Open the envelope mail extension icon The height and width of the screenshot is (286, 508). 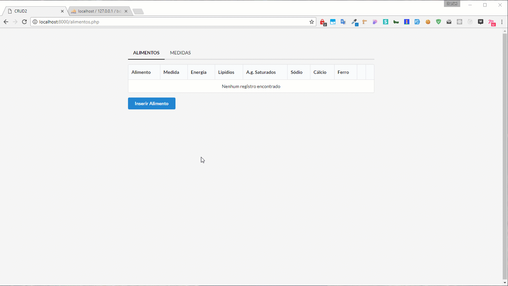click(449, 22)
